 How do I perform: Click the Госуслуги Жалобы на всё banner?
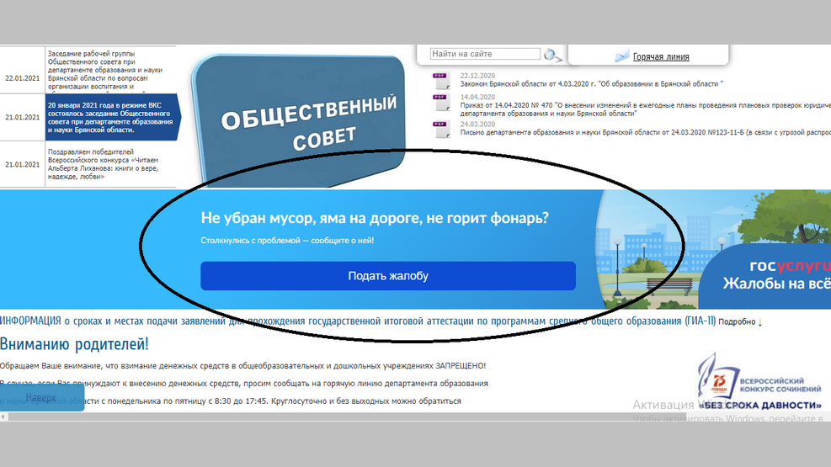[764, 275]
